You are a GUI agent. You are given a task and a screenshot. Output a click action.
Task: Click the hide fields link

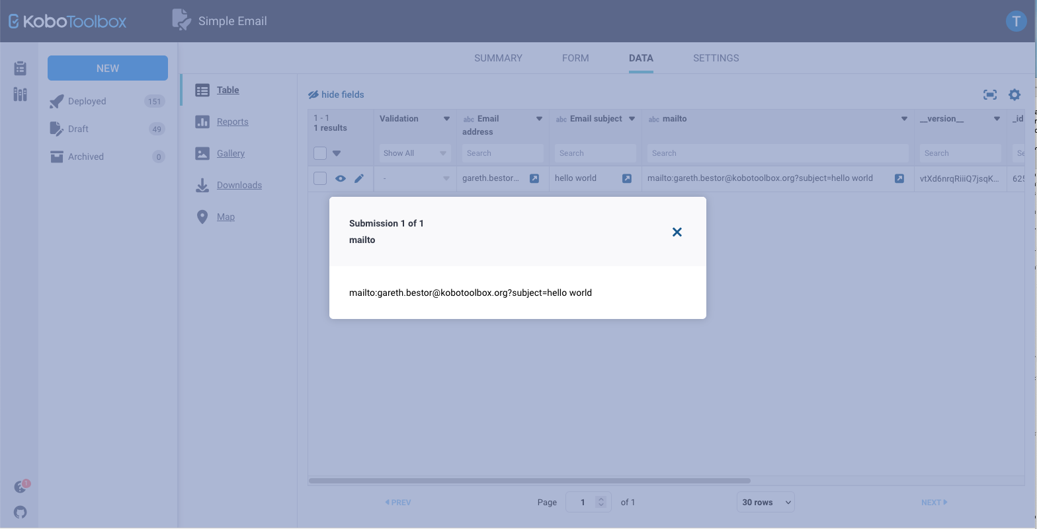point(337,94)
